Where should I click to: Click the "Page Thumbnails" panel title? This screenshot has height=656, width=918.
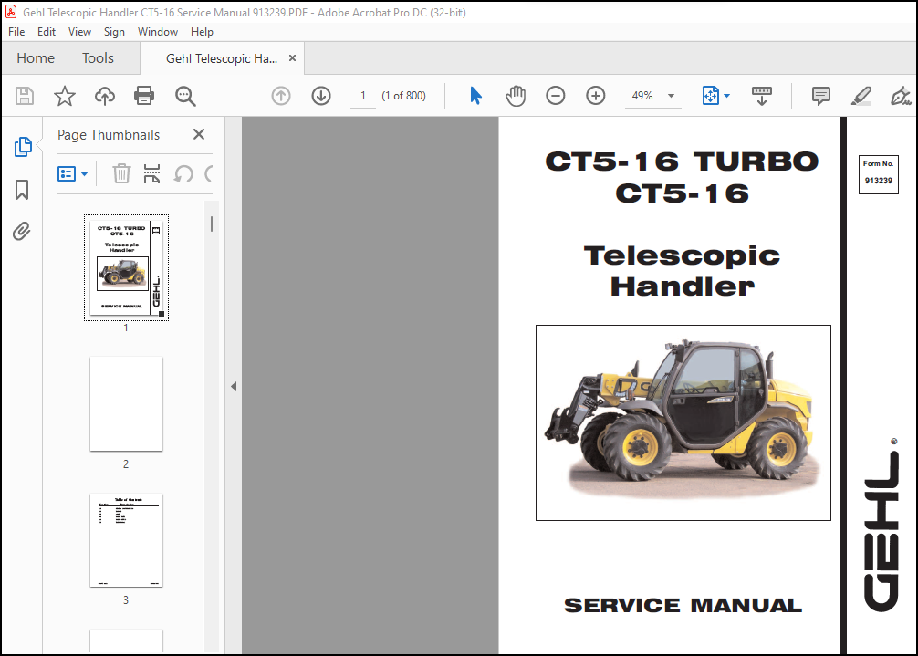coord(109,135)
